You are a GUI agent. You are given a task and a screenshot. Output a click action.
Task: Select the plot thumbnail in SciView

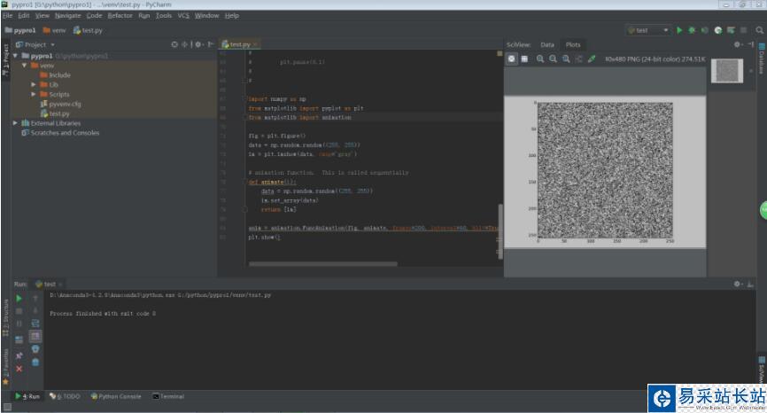point(727,71)
